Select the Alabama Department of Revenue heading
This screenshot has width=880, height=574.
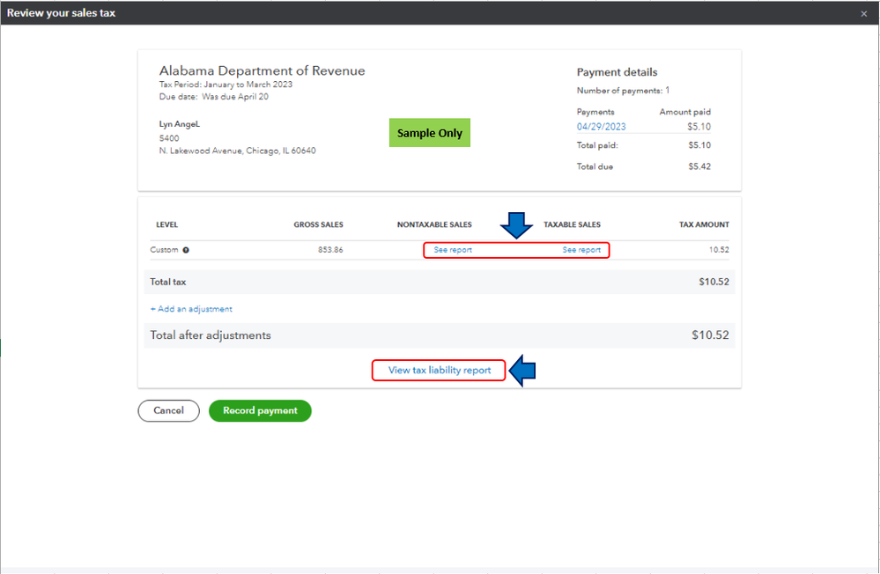(x=263, y=70)
